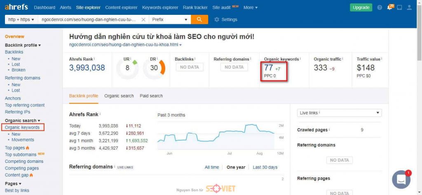Click the Settings gear icon
This screenshot has height=195, width=422.
(x=217, y=19)
